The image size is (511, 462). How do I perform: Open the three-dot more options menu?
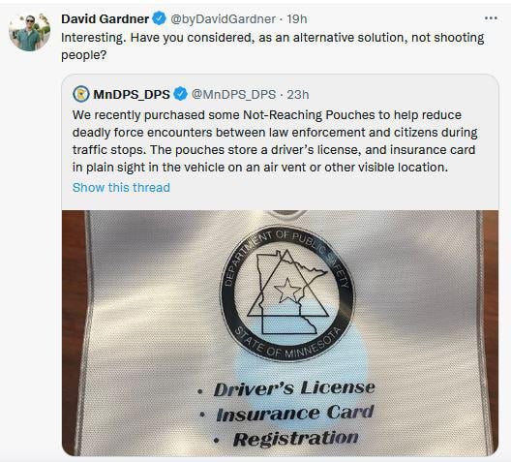tap(491, 18)
